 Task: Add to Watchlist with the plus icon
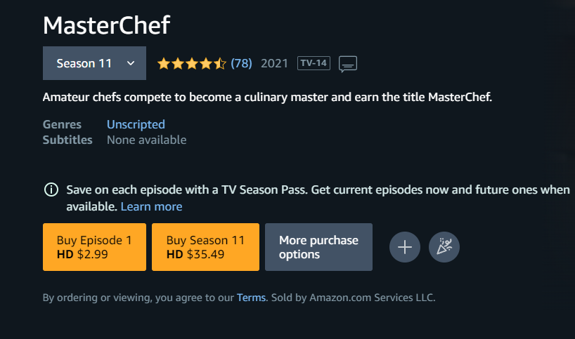pos(405,247)
